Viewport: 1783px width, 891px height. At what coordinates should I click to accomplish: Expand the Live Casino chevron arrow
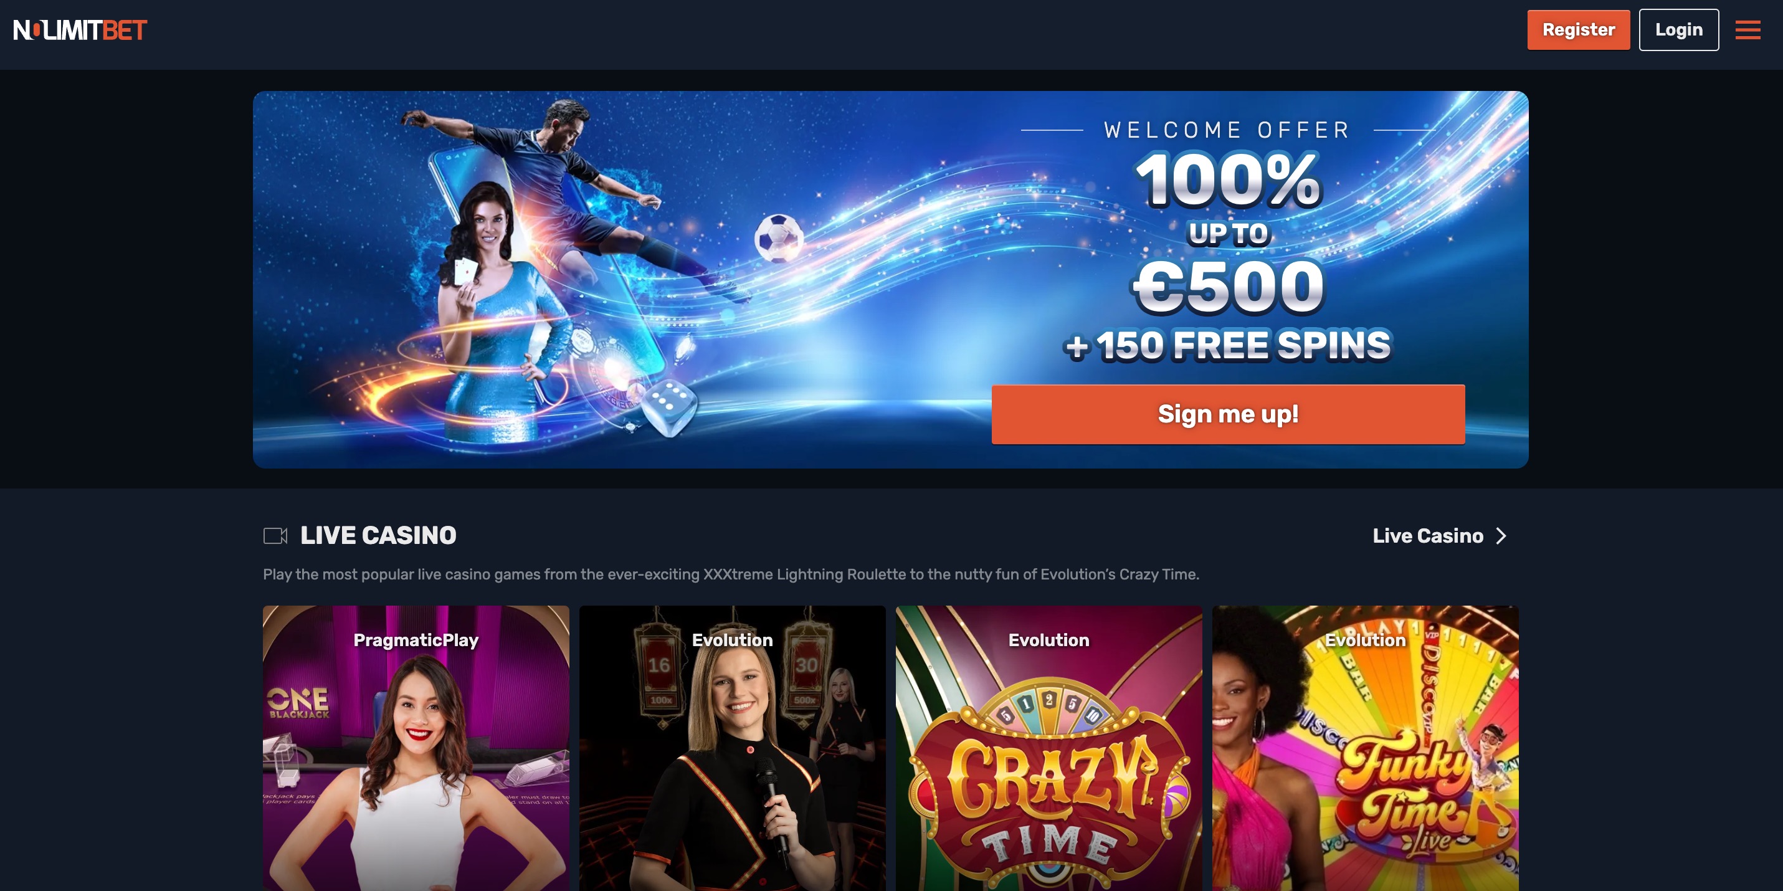pyautogui.click(x=1501, y=536)
